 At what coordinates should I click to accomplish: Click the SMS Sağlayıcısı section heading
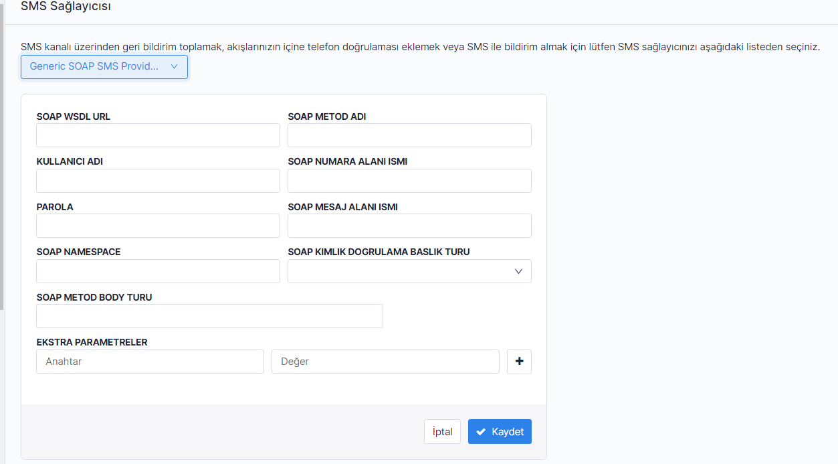66,7
